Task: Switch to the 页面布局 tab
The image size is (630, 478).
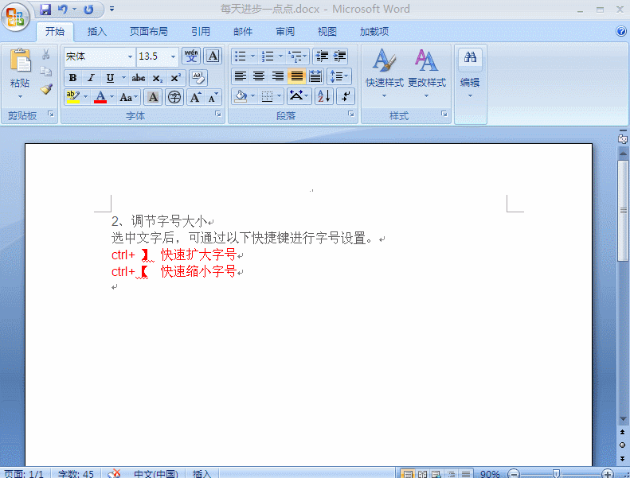Action: click(149, 31)
